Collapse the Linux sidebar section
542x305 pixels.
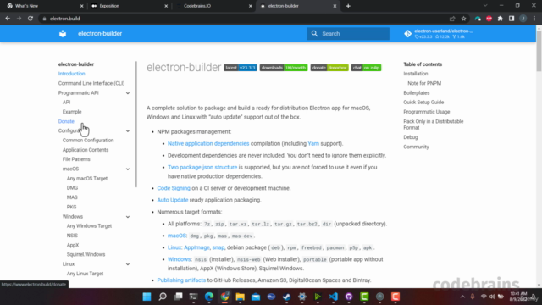pos(128,264)
